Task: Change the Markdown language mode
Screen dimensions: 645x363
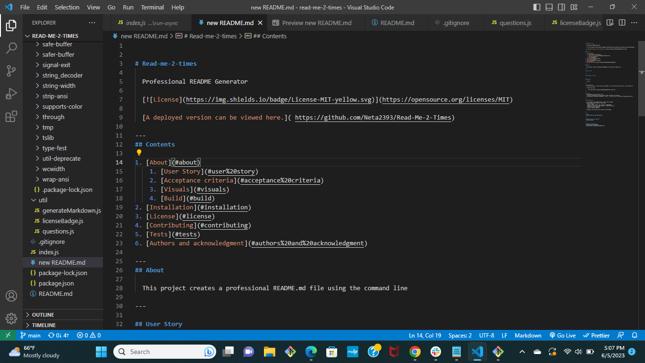Action: coord(528,335)
